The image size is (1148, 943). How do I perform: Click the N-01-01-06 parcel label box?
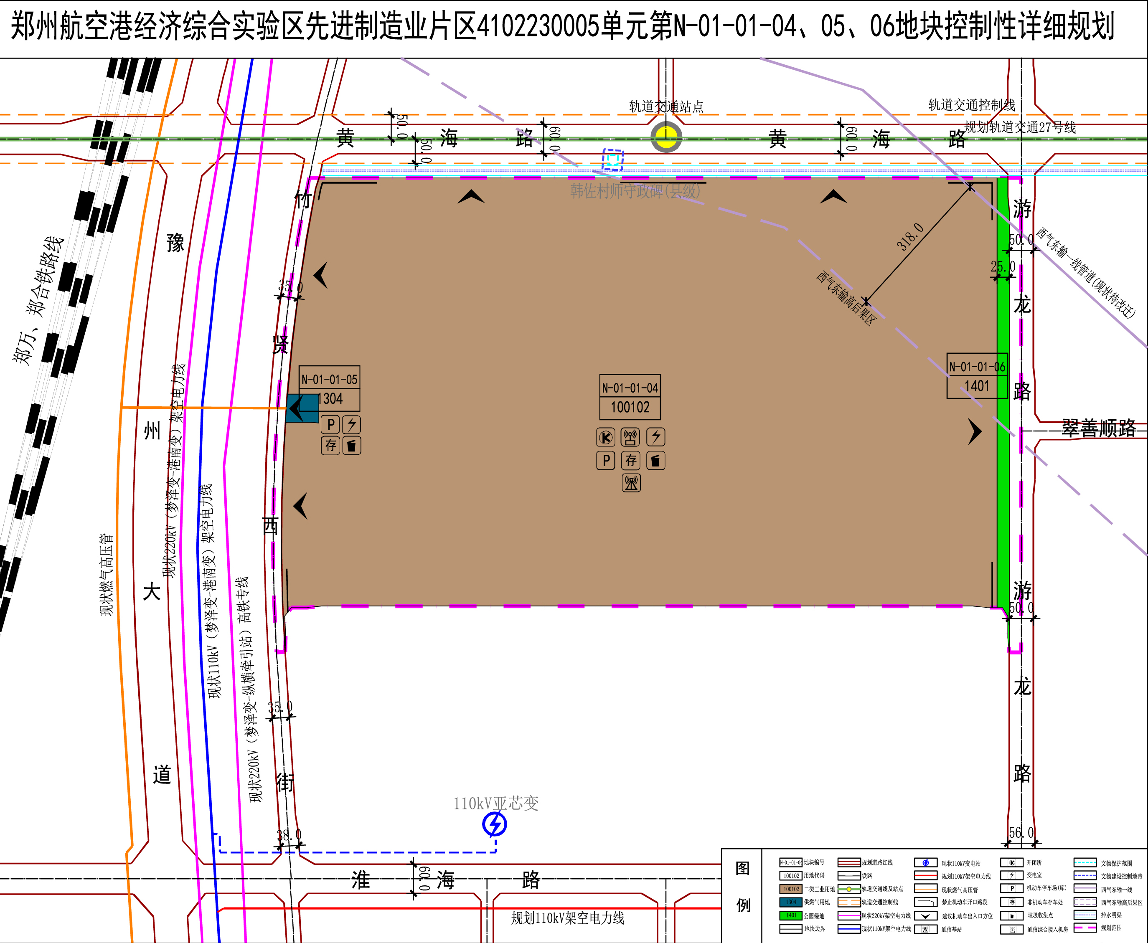977,367
